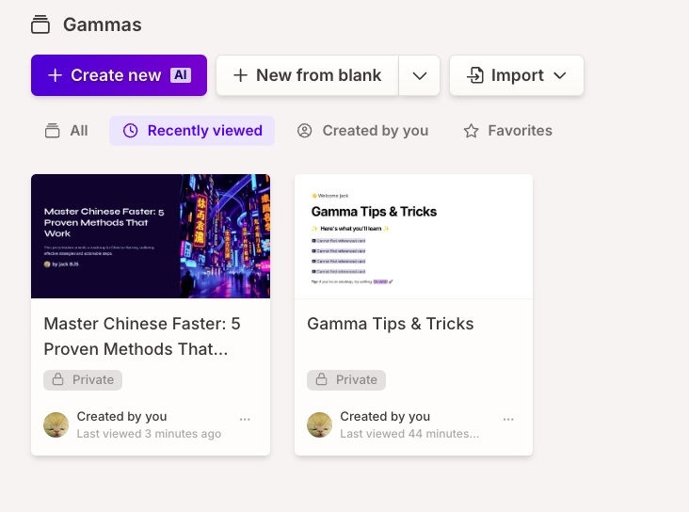The image size is (689, 512).
Task: Open the Gamma Tips & Tricks thumbnail
Action: 413,236
